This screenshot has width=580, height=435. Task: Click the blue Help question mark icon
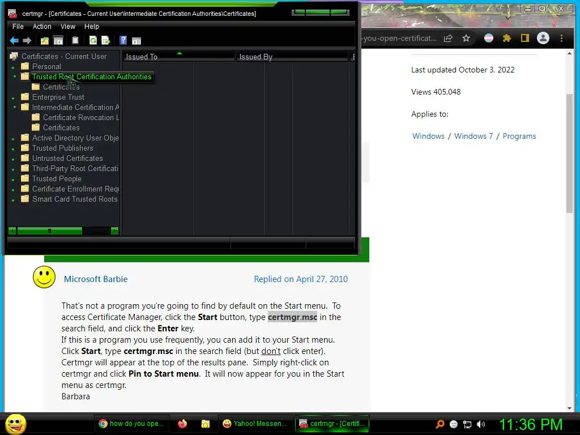tap(123, 40)
